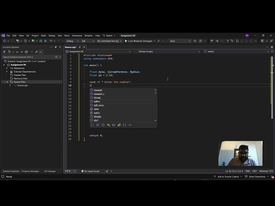Switch to the Git Changes tab
This screenshot has height=206, width=275.
50,171
